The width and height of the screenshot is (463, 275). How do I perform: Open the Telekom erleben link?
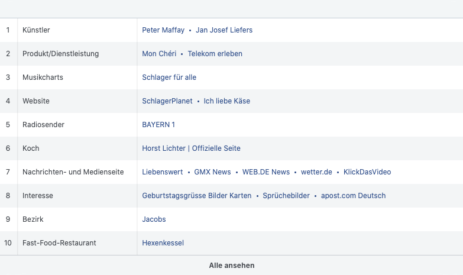point(215,54)
